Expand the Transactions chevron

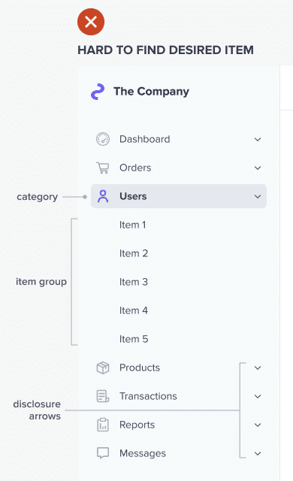point(258,396)
